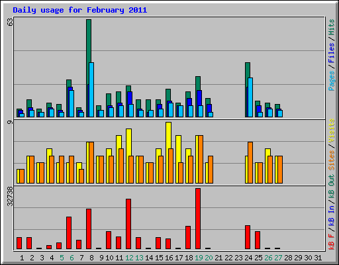Click day label '22' on the x-axis
The width and height of the screenshot is (339, 265).
(228, 258)
